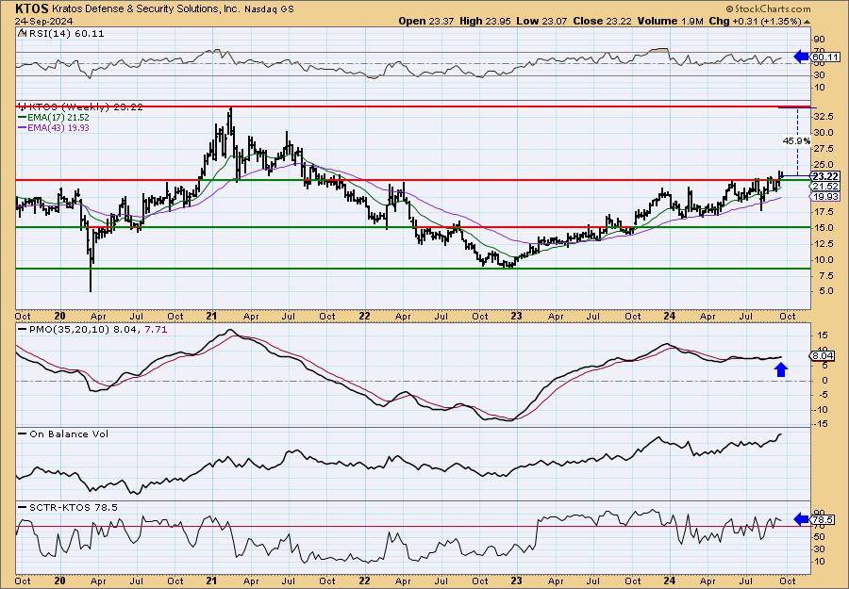
Task: Click the 12.5 price axis label
Action: [x=823, y=243]
